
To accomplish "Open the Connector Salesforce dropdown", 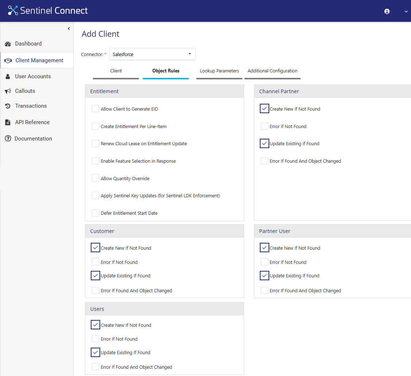I will point(152,54).
